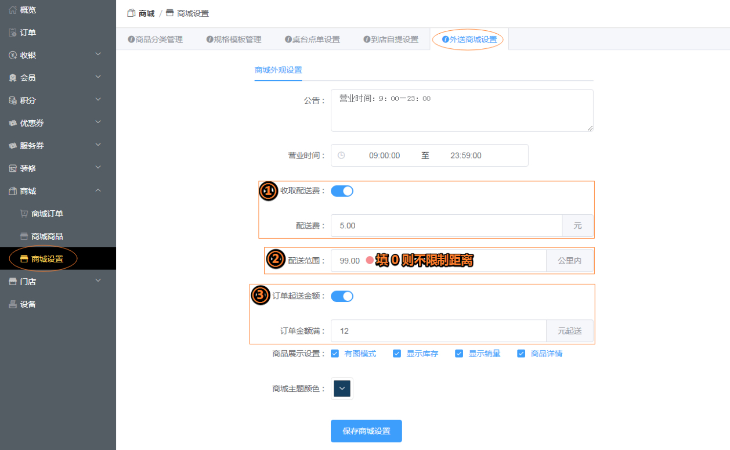The image size is (730, 450).
Task: Expand the 门店 menu chevron
Action: (x=98, y=280)
